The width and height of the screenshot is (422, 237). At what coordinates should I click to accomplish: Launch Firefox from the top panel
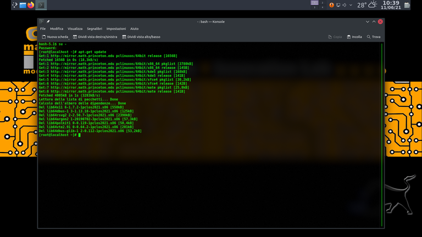point(31,5)
